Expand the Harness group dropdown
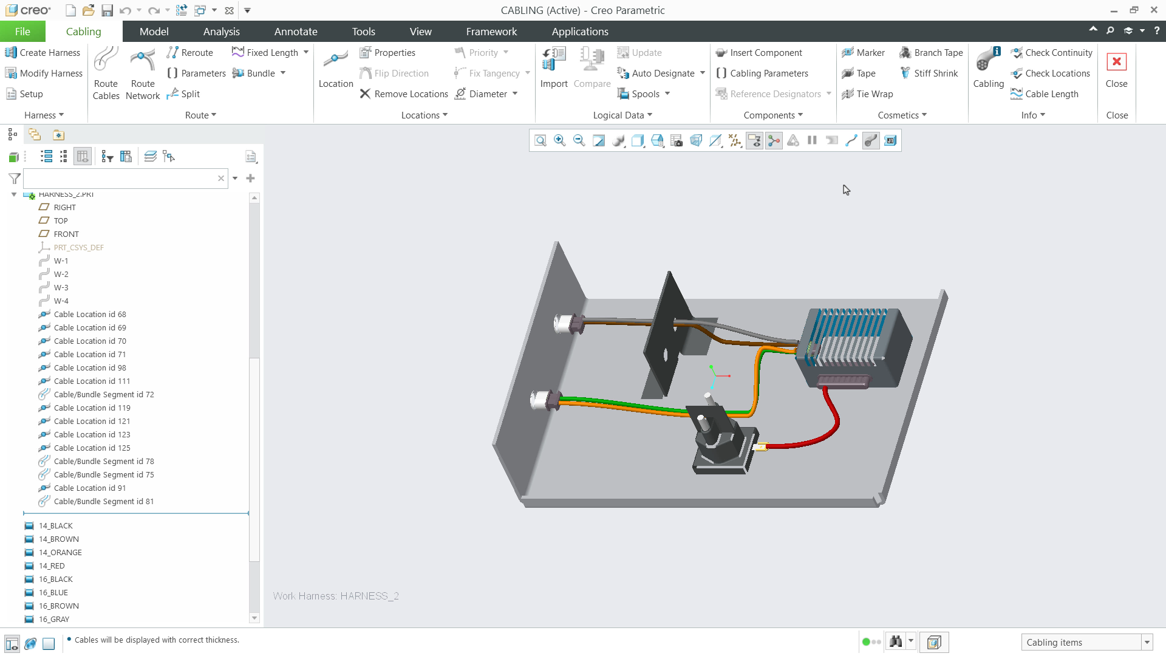Viewport: 1166px width, 656px height. [x=44, y=115]
